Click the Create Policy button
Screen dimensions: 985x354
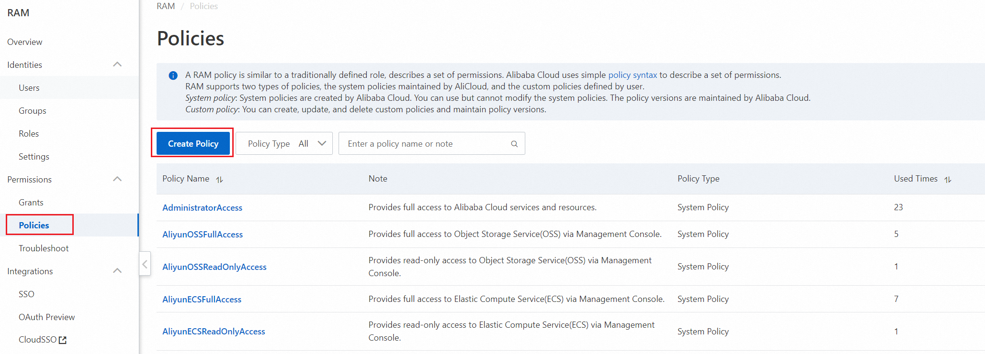point(193,144)
